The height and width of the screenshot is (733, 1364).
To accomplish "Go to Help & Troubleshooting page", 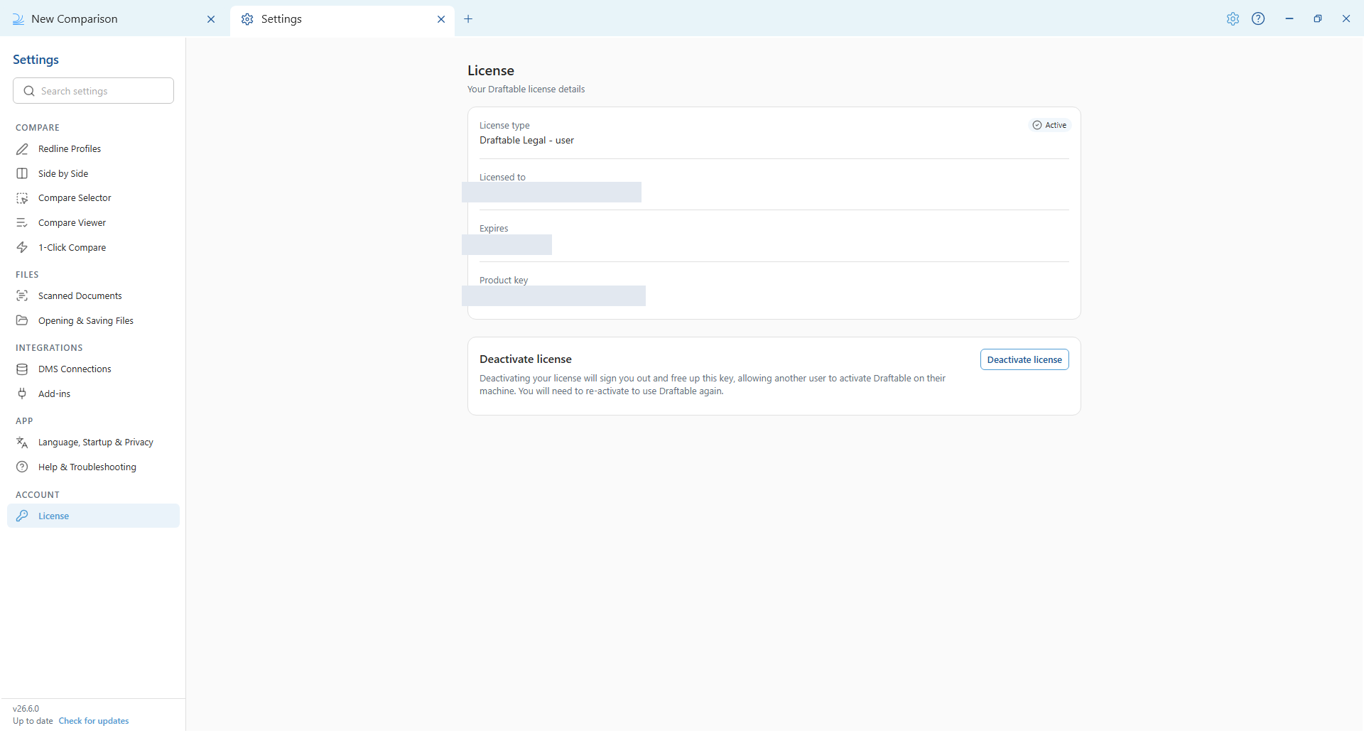I will point(93,467).
